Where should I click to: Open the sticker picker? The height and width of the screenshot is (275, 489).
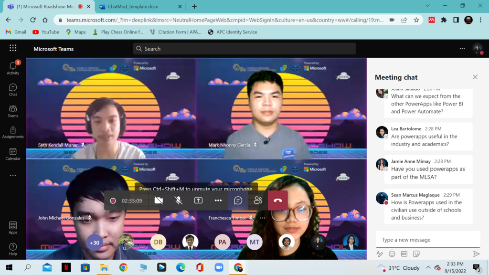click(416, 254)
